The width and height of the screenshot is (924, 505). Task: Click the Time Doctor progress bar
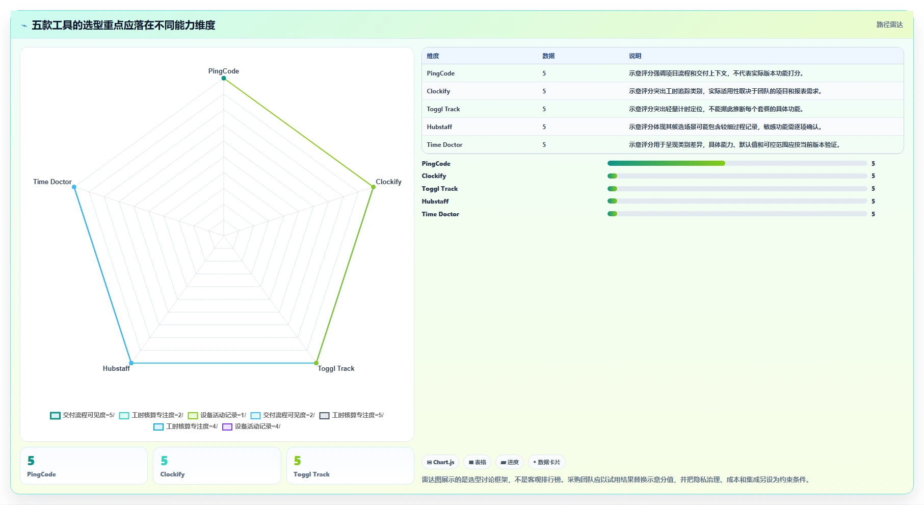pos(737,214)
